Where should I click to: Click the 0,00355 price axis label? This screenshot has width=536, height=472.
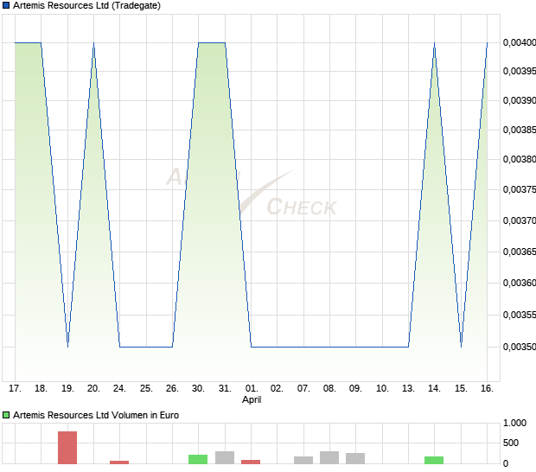click(x=520, y=315)
